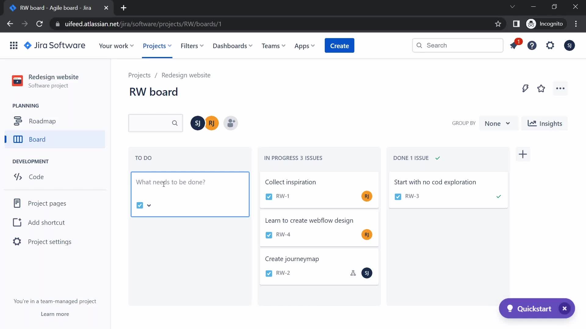
Task: Select Projects menu item in breadcrumb
Action: tap(140, 75)
